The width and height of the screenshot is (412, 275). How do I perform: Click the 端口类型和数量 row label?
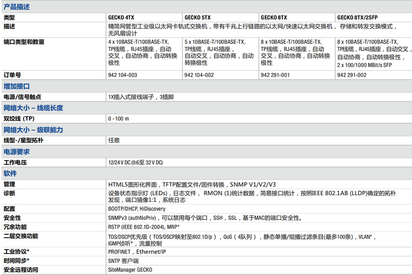tap(24, 42)
